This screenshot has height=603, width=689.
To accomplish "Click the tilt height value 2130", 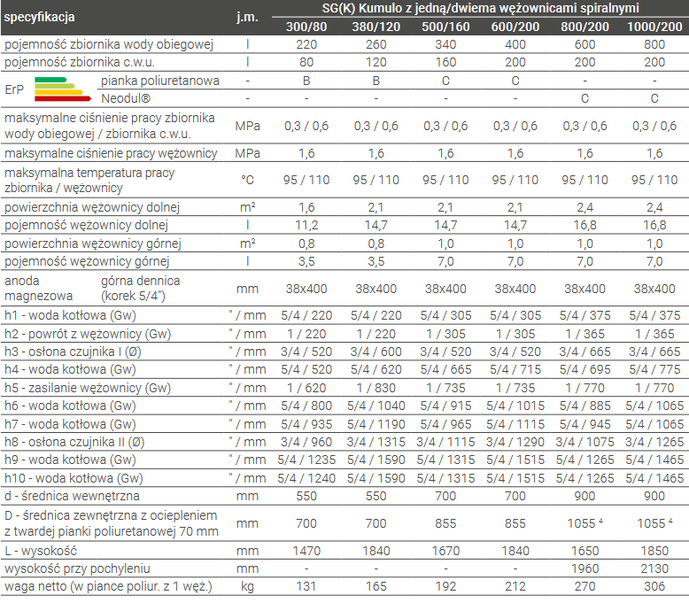I will coord(654,568).
